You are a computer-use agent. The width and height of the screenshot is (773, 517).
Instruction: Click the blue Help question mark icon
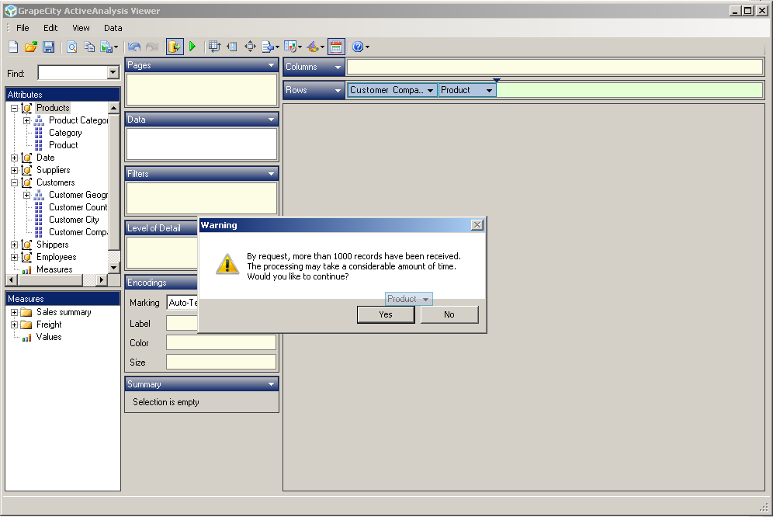pos(359,47)
